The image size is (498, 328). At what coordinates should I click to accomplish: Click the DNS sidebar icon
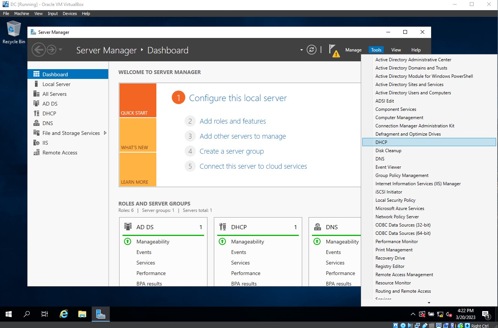tap(36, 123)
